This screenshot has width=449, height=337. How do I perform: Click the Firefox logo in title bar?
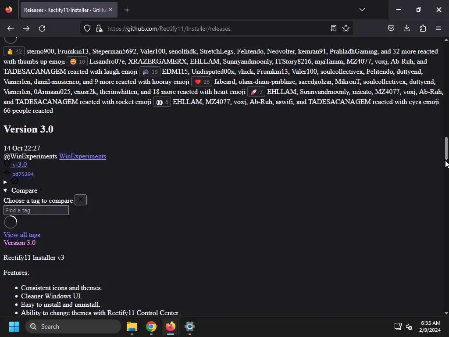(9, 10)
